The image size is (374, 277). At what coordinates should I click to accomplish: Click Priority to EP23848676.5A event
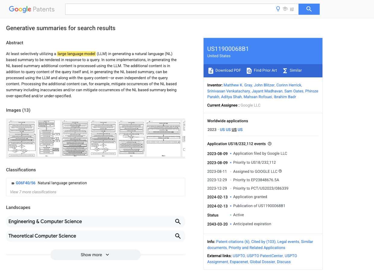(x=256, y=180)
